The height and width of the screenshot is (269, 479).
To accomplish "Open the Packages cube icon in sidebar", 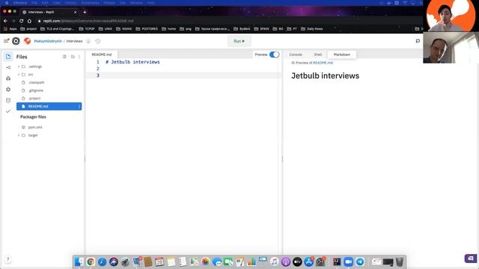I will (8, 78).
